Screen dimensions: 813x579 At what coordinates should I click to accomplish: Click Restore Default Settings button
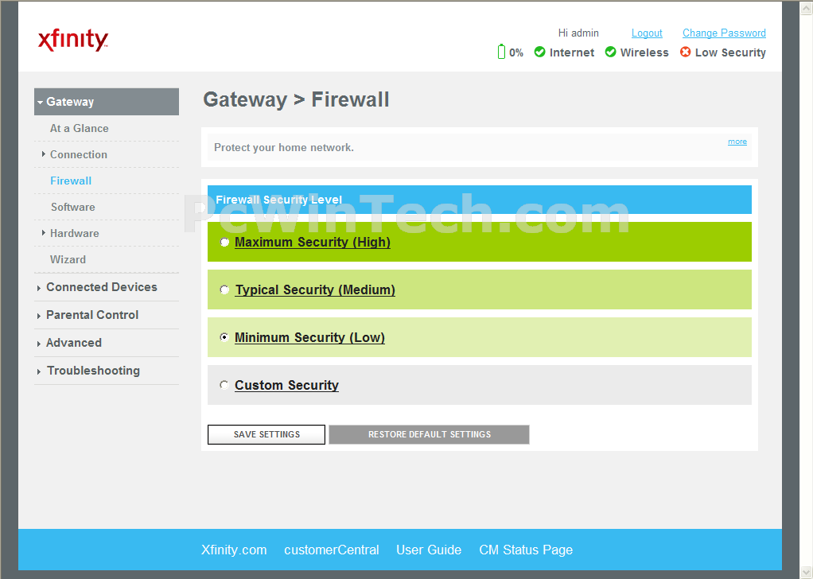(430, 434)
